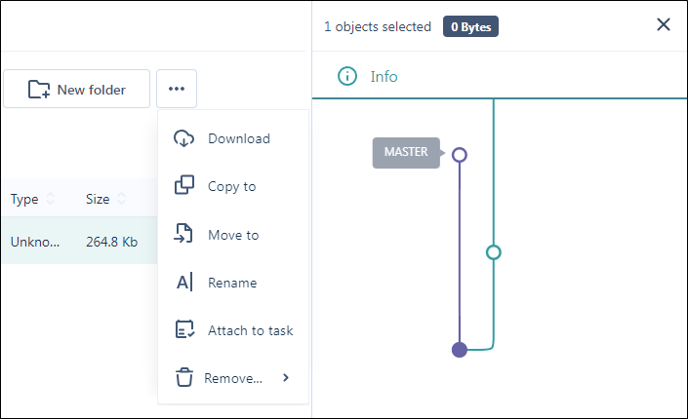This screenshot has width=688, height=419.
Task: Expand the Remove submenu arrow
Action: pyautogui.click(x=286, y=378)
